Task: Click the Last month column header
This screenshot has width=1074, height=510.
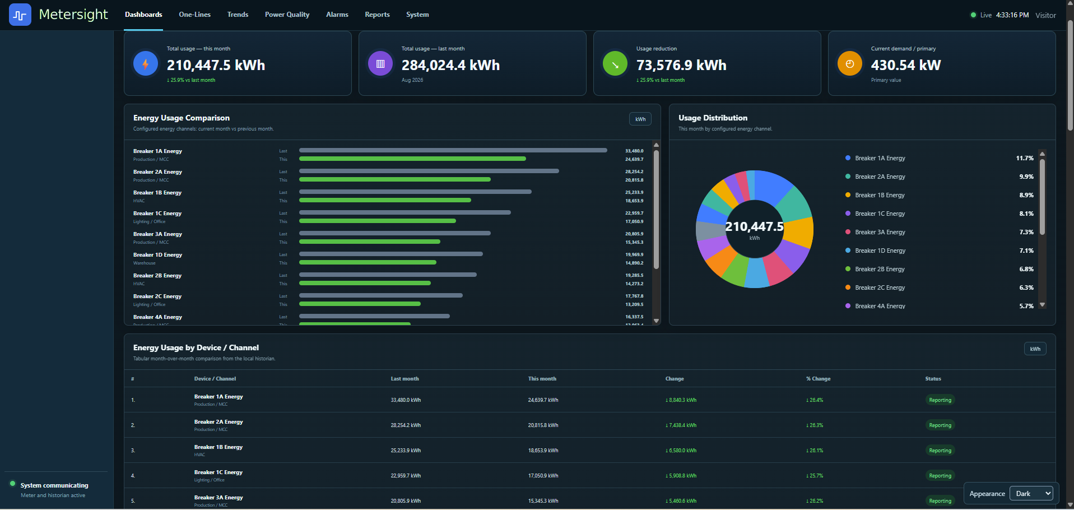Action: coord(405,379)
